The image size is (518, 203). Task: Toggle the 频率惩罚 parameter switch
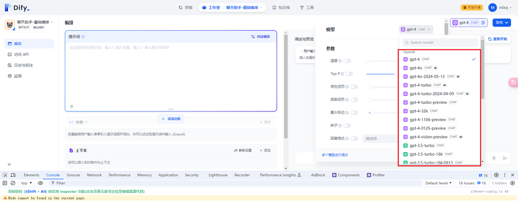[355, 100]
